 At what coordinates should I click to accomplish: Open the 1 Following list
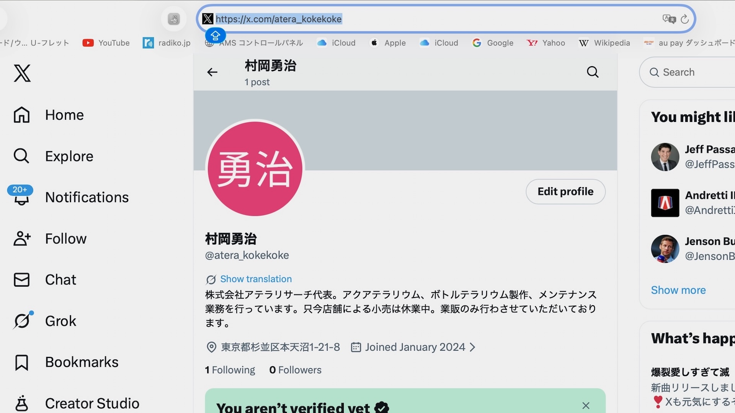(x=230, y=370)
